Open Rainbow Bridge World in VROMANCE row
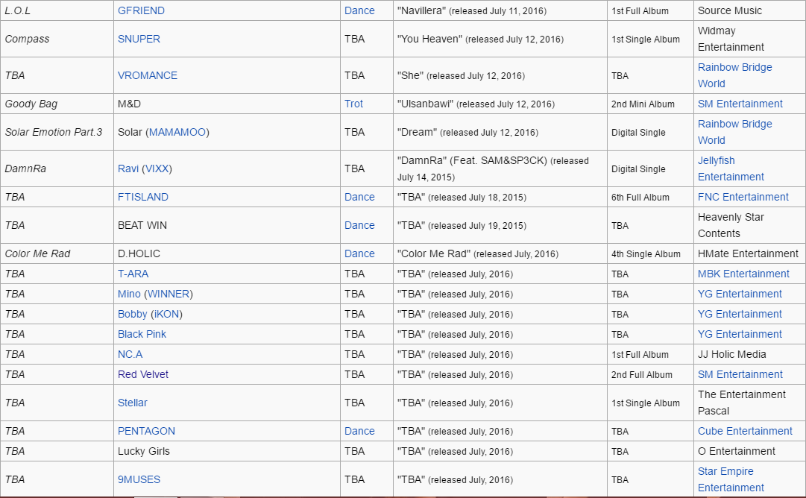 click(734, 75)
